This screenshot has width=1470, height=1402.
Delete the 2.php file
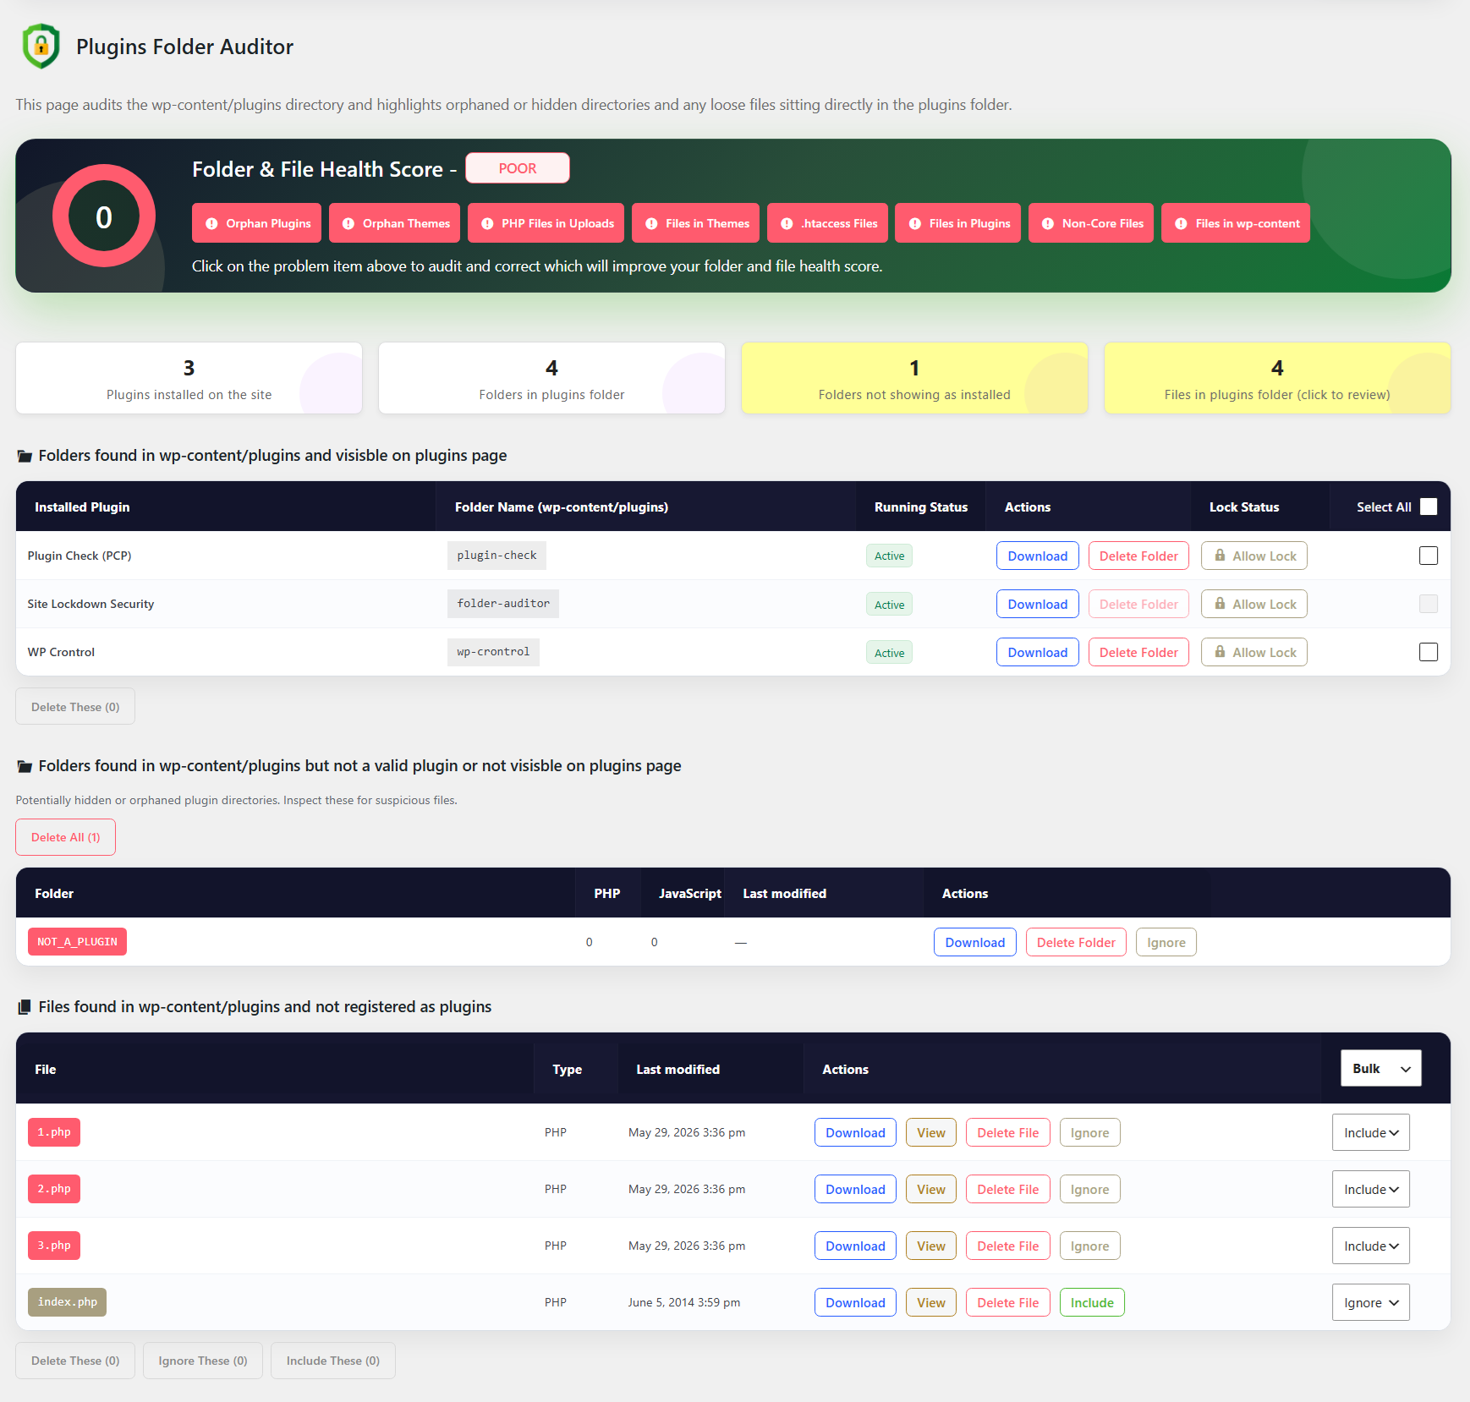(x=1008, y=1189)
